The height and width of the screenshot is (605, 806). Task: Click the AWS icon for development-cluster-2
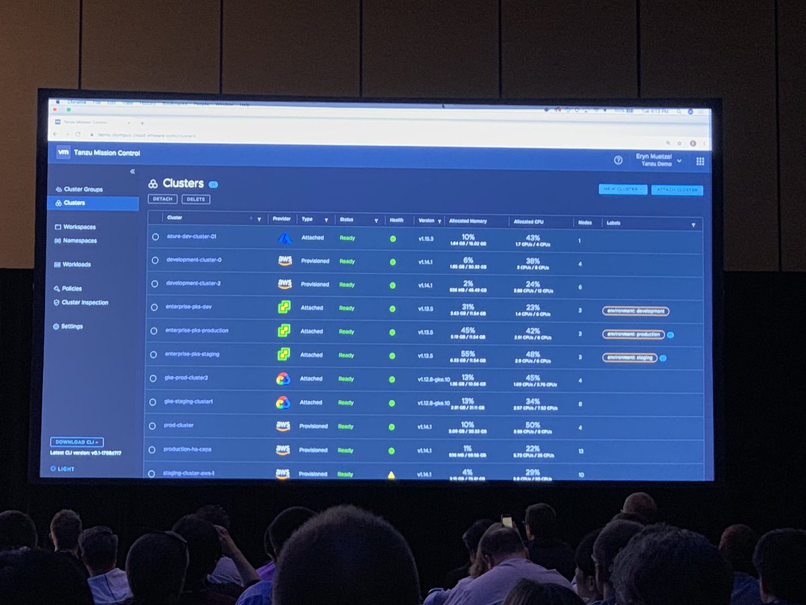[285, 284]
